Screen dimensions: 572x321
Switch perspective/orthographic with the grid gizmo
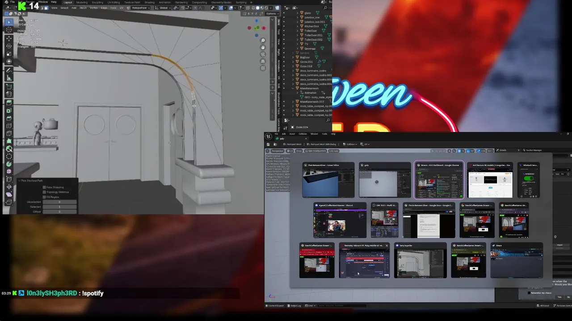pos(263,61)
